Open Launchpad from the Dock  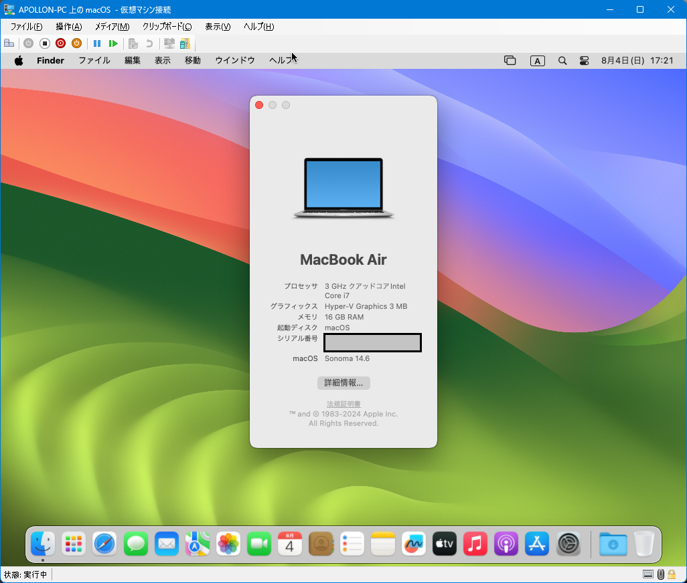click(74, 544)
